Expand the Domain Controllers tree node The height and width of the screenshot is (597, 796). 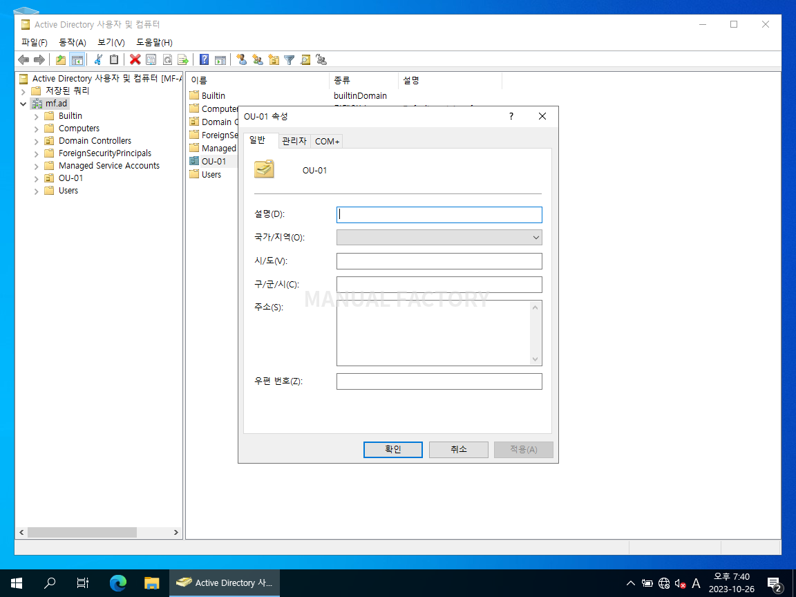click(x=36, y=141)
